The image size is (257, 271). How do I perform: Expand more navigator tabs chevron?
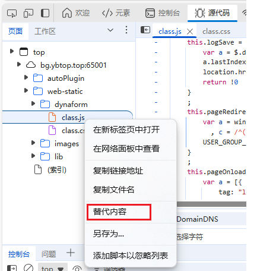[x=110, y=30]
